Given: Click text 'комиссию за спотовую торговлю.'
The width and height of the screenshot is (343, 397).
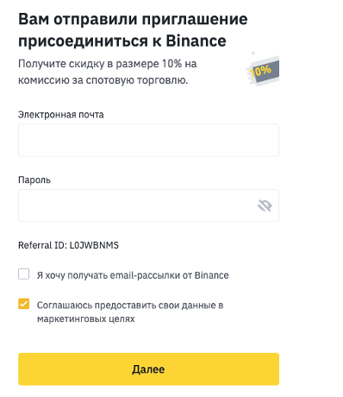Looking at the screenshot, I should coord(103,80).
